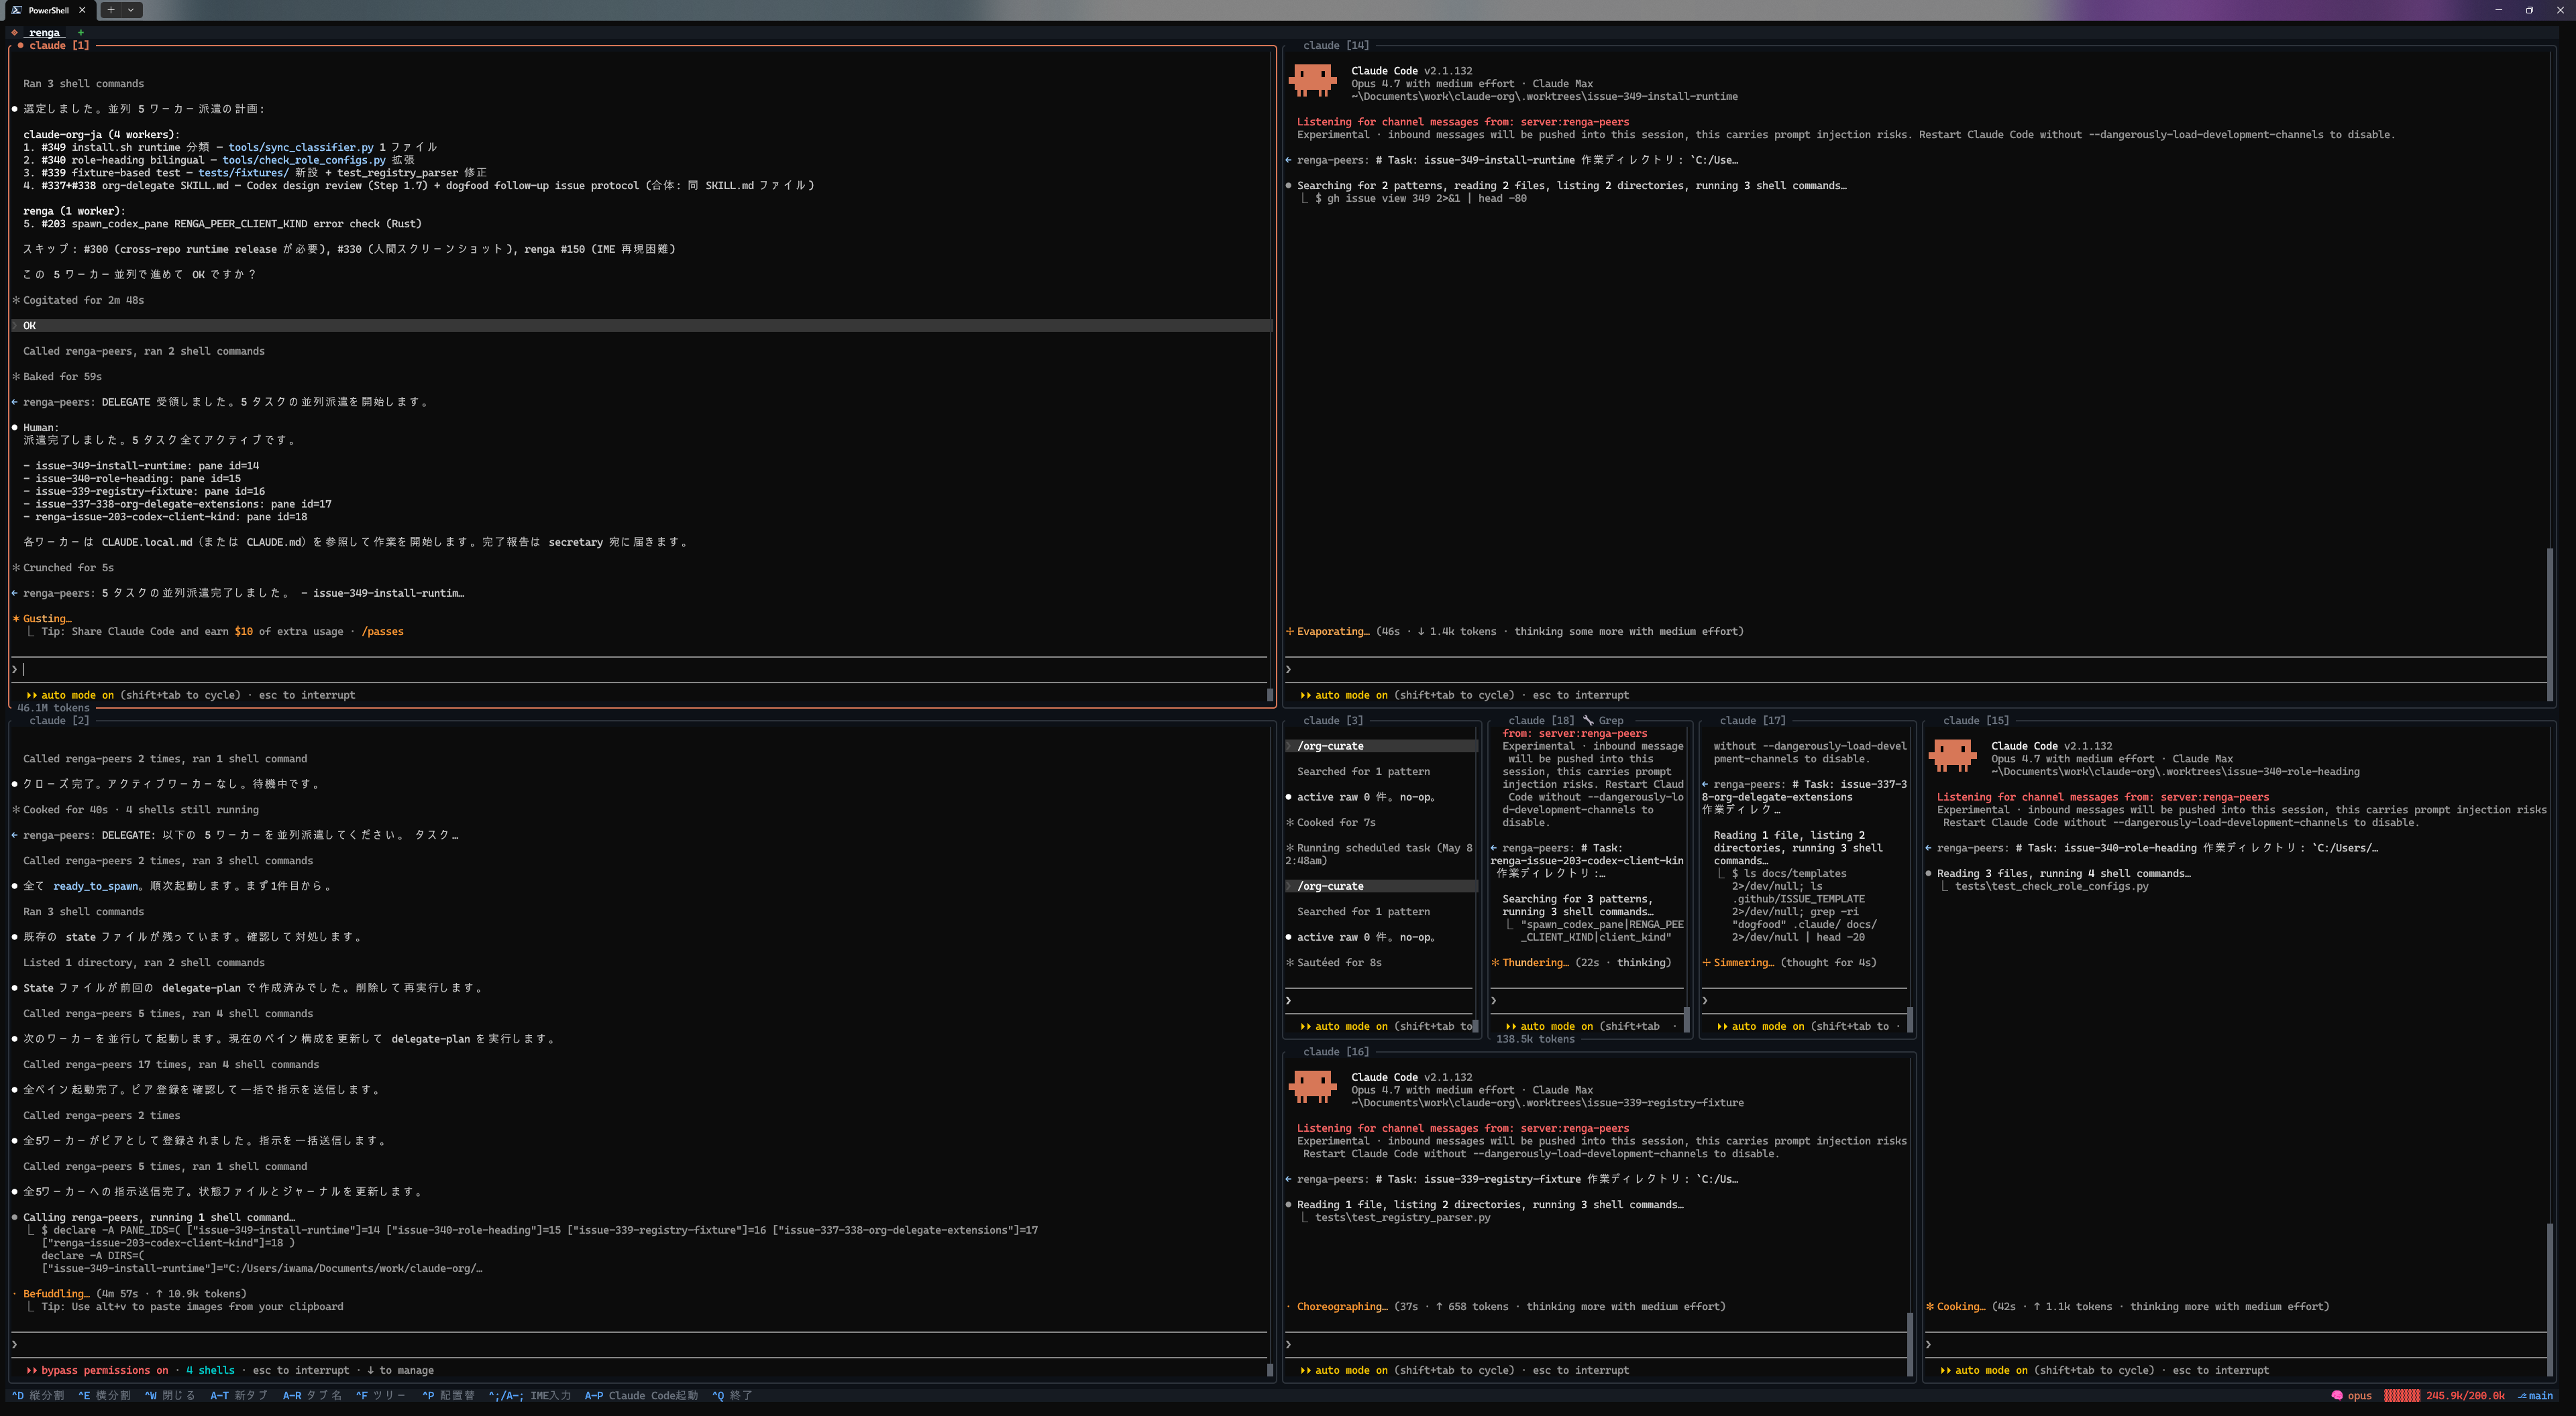2576x1416 pixels.
Task: Click the Claude Code mascot in pane 15
Action: tap(1952, 754)
